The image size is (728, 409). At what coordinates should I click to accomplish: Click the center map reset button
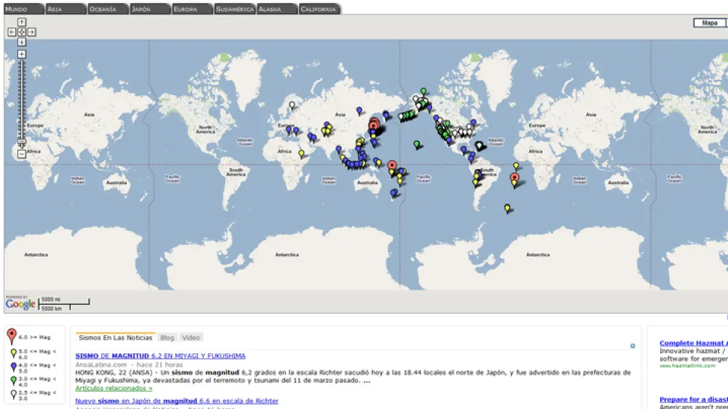pos(22,32)
